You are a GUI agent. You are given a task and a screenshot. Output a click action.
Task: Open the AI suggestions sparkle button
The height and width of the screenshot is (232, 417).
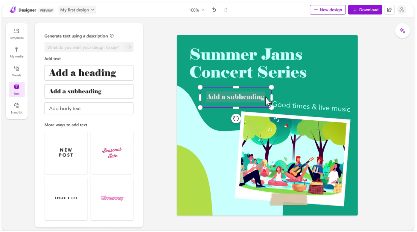point(402,30)
